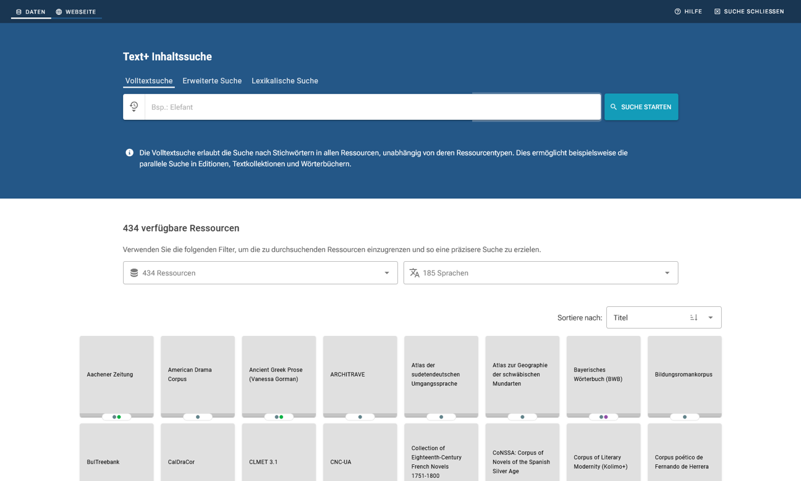Toggle sort direction icon next to Titel
The width and height of the screenshot is (801, 481).
point(694,317)
